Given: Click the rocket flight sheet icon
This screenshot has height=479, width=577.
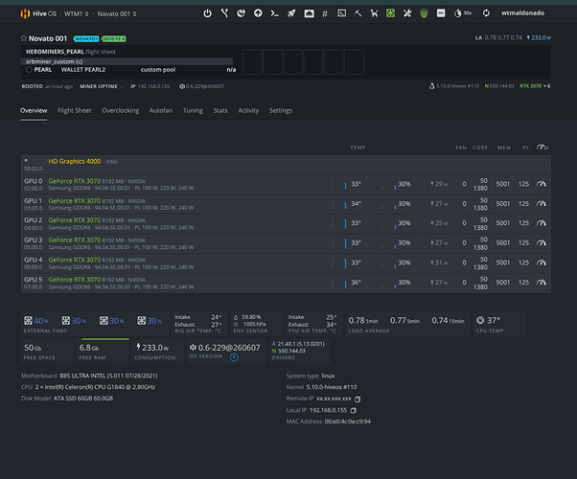Looking at the screenshot, I should point(291,13).
